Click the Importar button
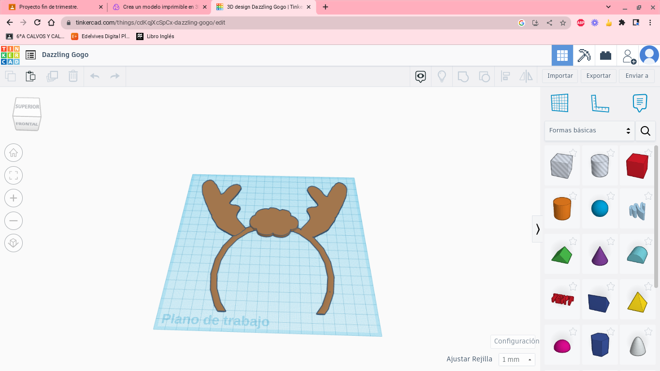 point(560,76)
